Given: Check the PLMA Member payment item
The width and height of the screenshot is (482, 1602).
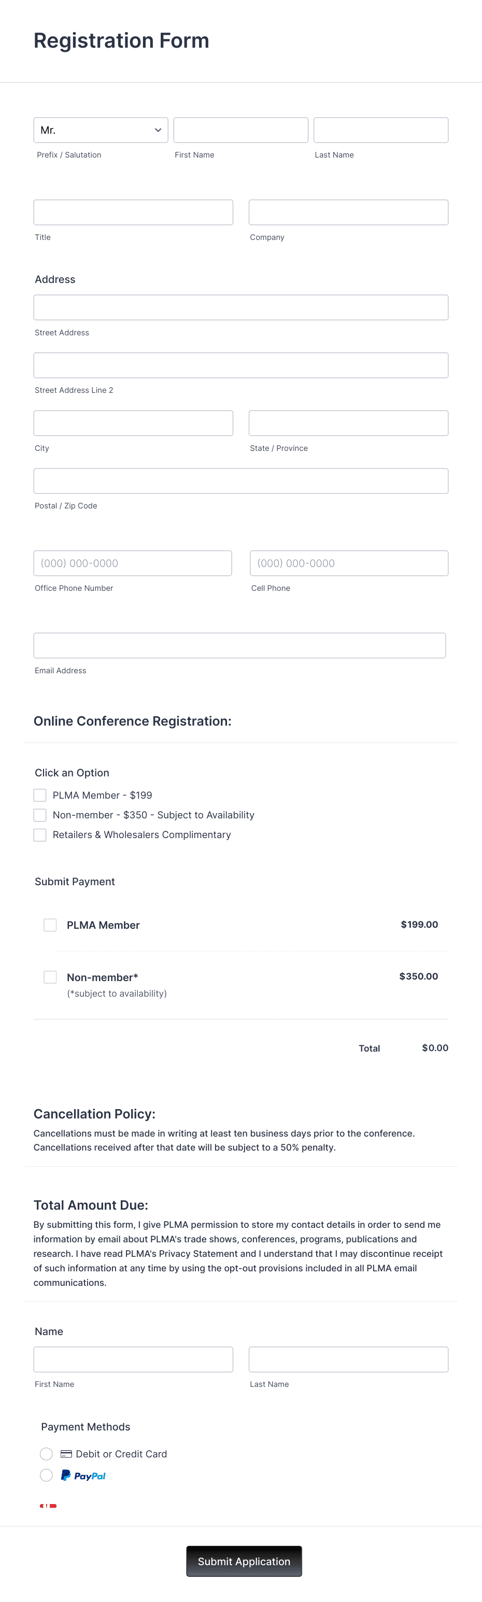Looking at the screenshot, I should (50, 925).
